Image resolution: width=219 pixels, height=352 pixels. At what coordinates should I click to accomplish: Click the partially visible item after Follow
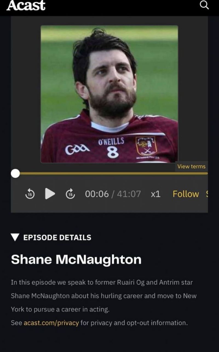[x=207, y=194]
